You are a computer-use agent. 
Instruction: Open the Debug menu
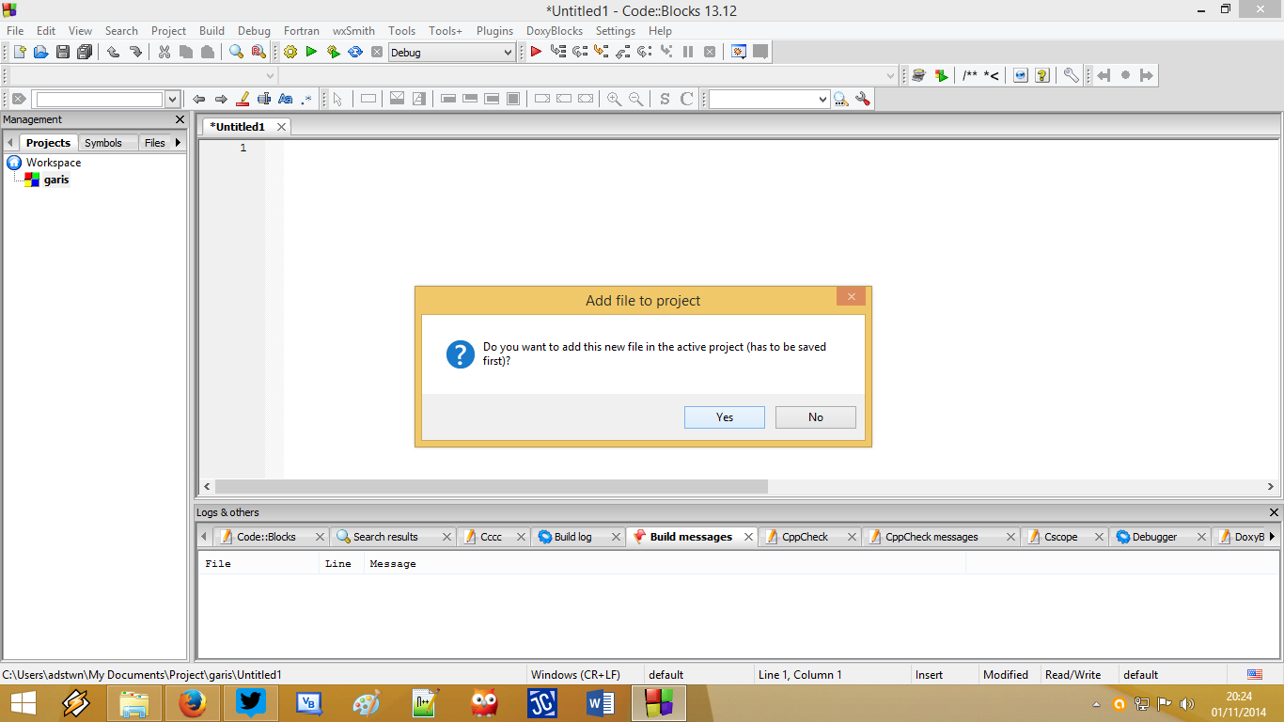point(254,31)
